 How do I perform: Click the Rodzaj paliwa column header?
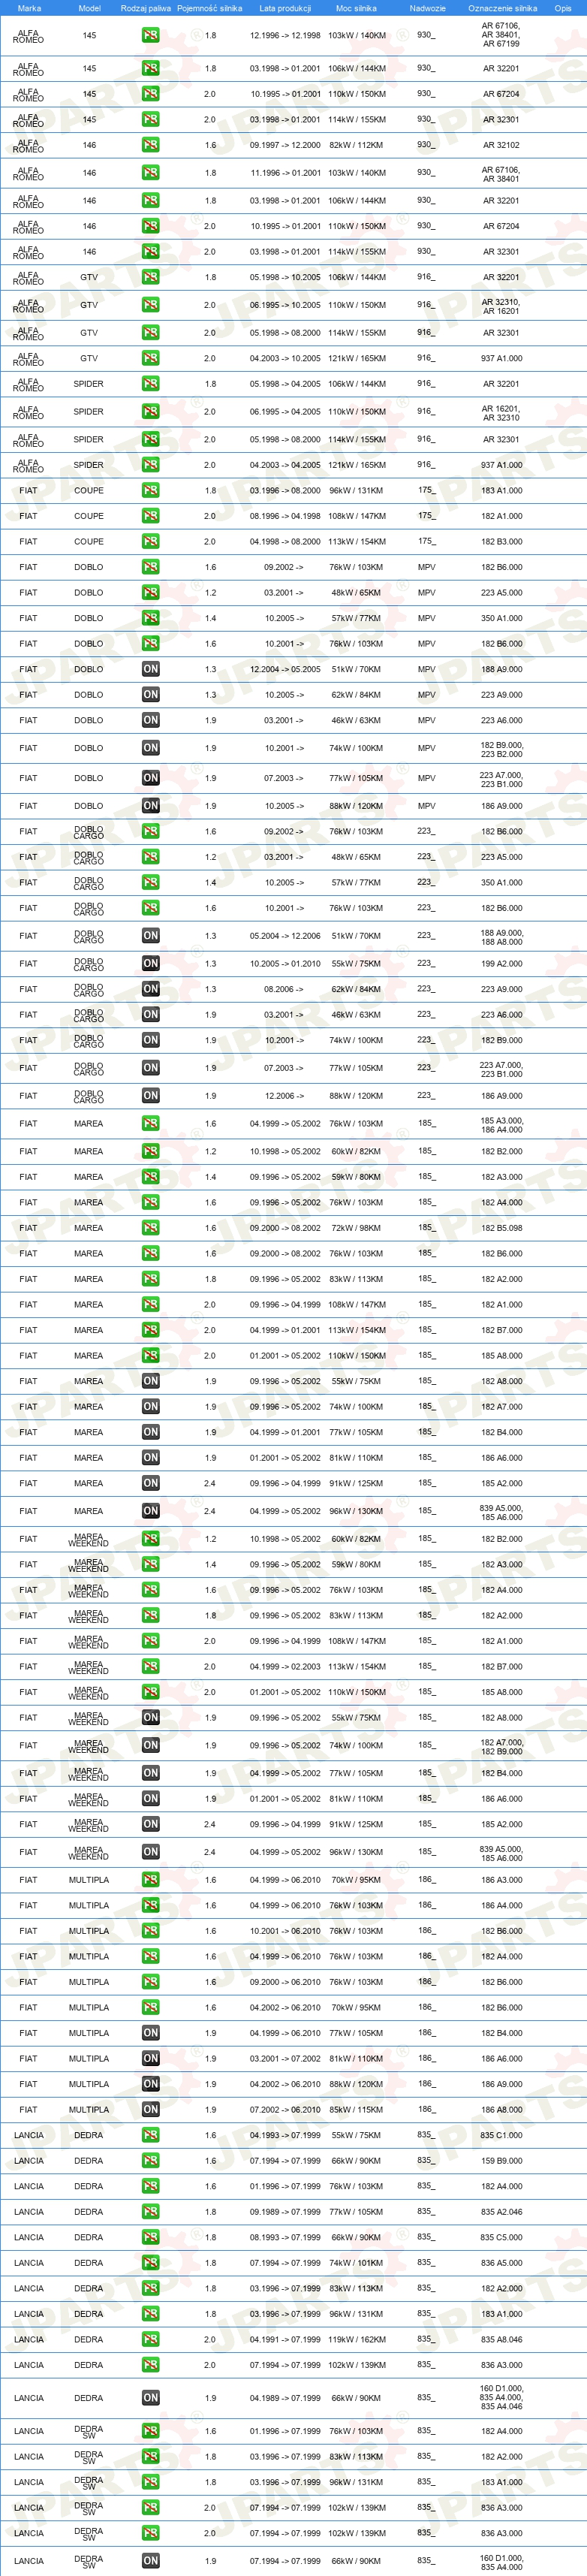[x=146, y=8]
